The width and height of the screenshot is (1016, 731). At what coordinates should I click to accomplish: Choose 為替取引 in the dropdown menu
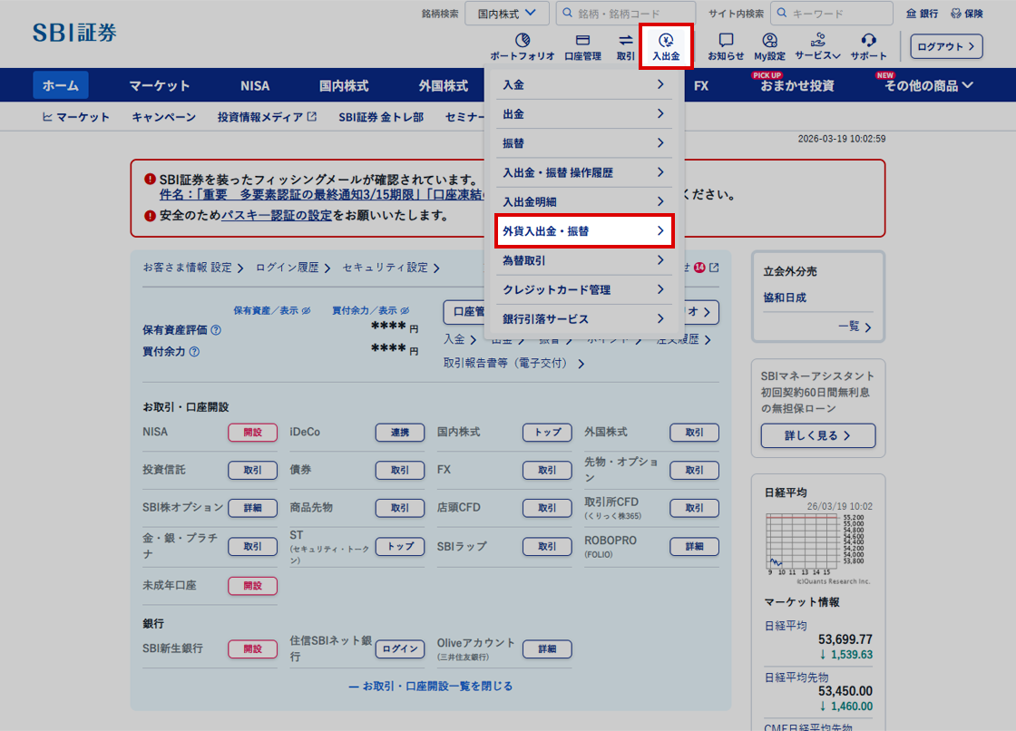tap(583, 261)
